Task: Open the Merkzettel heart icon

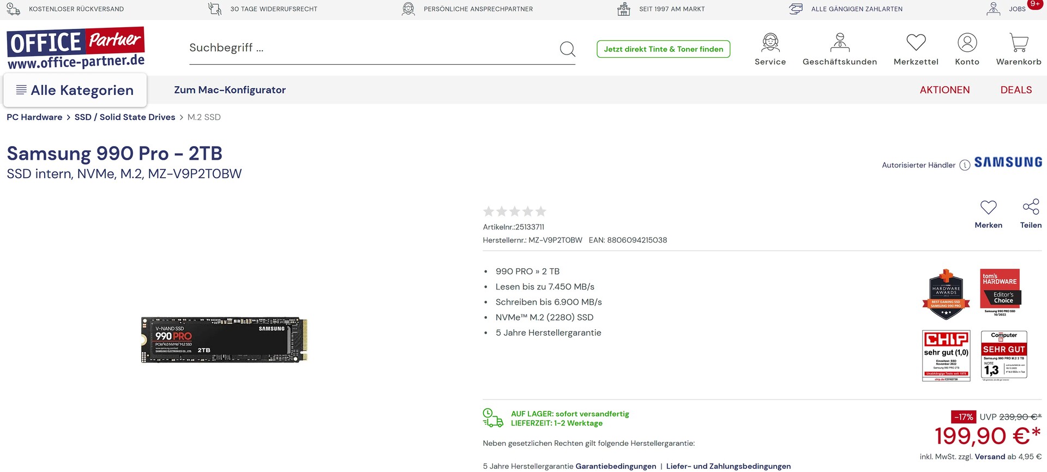Action: pyautogui.click(x=916, y=42)
